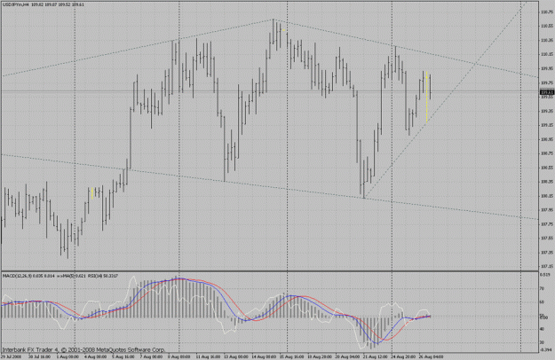Click the 1 Aug 00:00 time label
Image resolution: width=555 pixels, height=360 pixels.
tap(67, 356)
